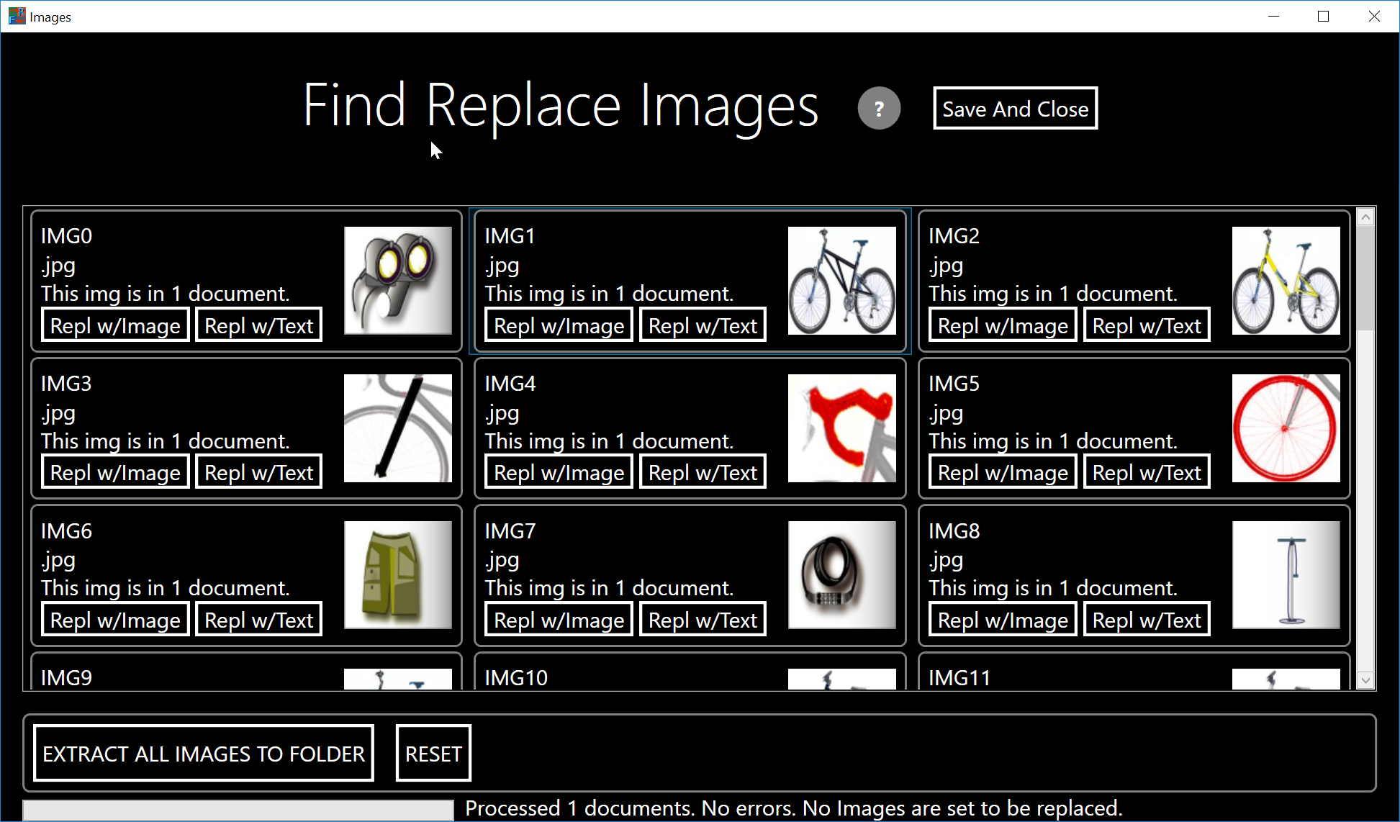
Task: Select the IMG7 cable lock thumbnail
Action: 842,575
